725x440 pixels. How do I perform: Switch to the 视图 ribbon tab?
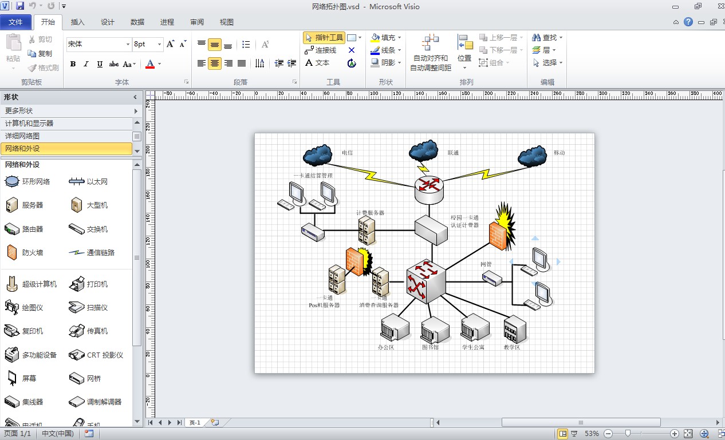coord(226,22)
